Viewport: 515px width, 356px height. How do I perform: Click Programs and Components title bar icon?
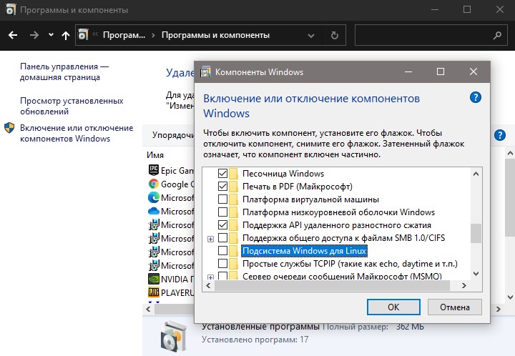(x=11, y=10)
